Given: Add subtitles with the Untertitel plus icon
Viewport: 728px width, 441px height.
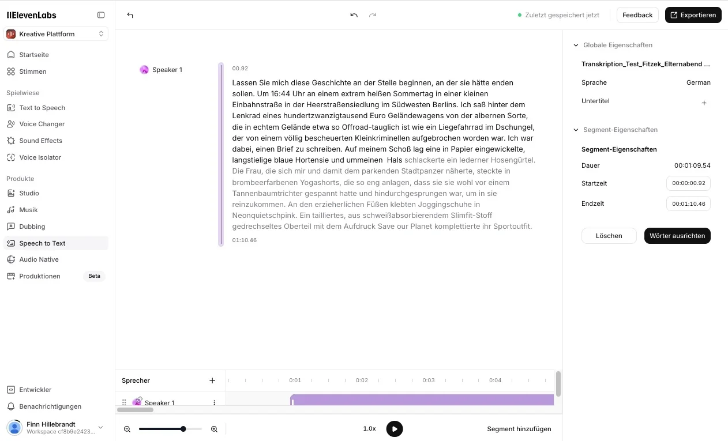Looking at the screenshot, I should (704, 103).
